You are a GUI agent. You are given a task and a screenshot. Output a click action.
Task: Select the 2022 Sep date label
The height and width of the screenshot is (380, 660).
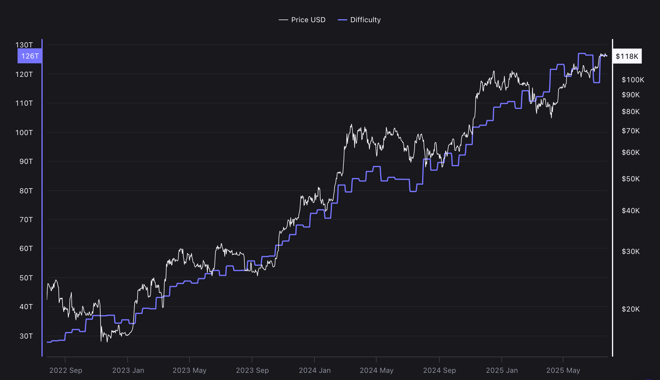coord(65,370)
